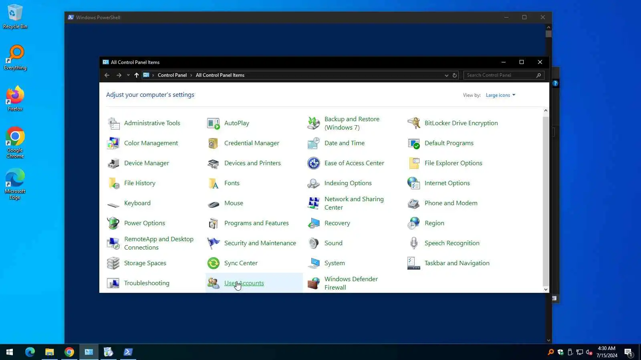Focus the Search Control Panel field
The width and height of the screenshot is (641, 360).
(x=504, y=75)
